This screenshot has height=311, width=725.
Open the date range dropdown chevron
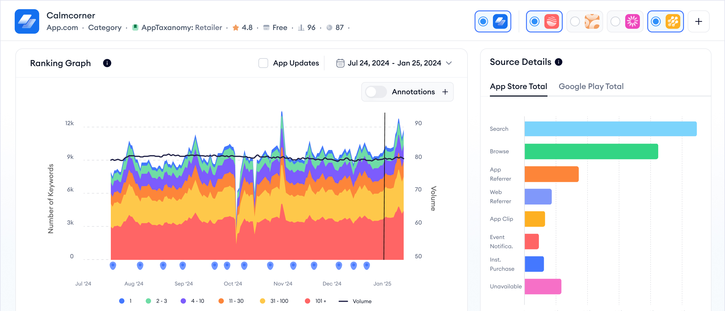point(449,63)
